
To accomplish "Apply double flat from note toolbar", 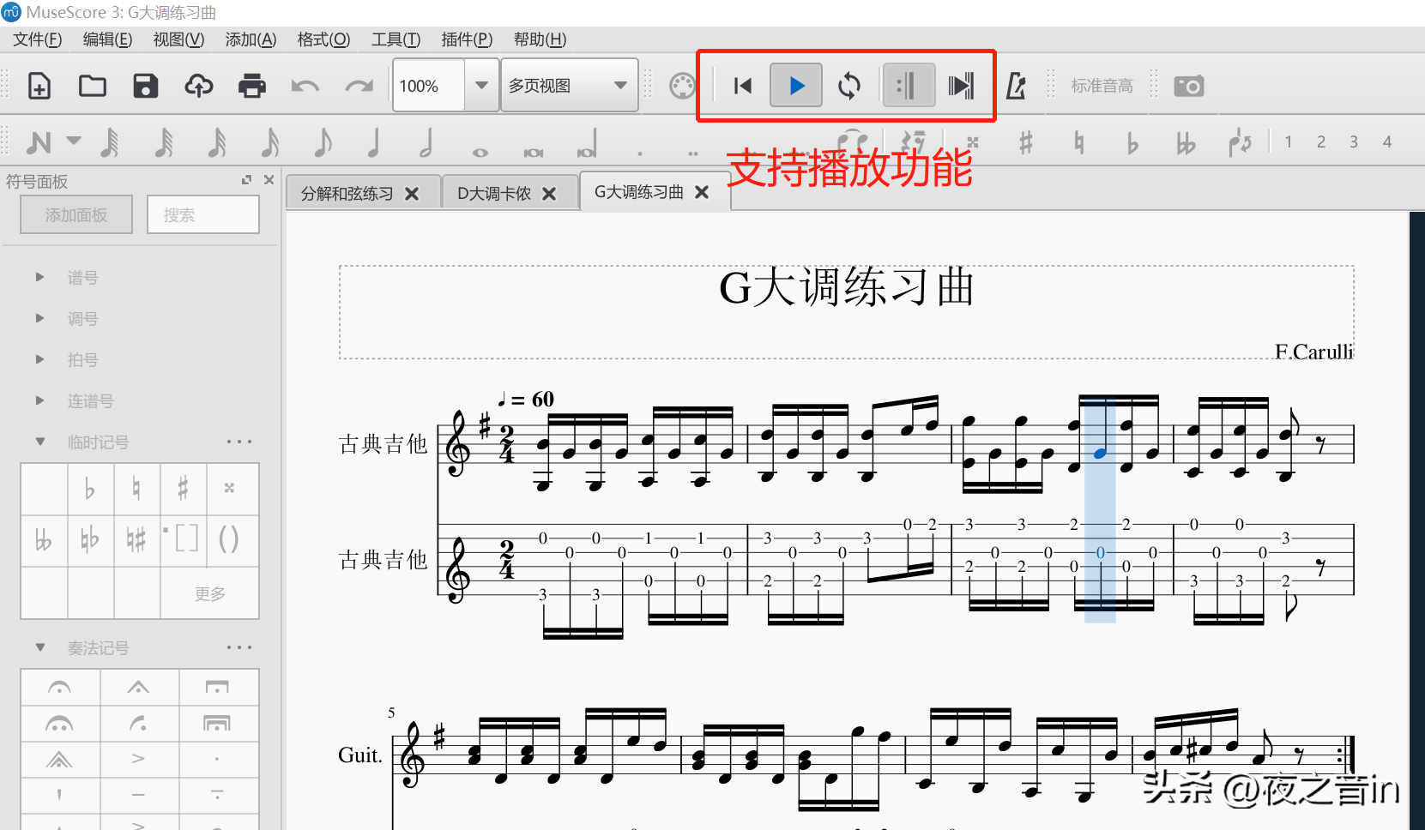I will click(1186, 142).
